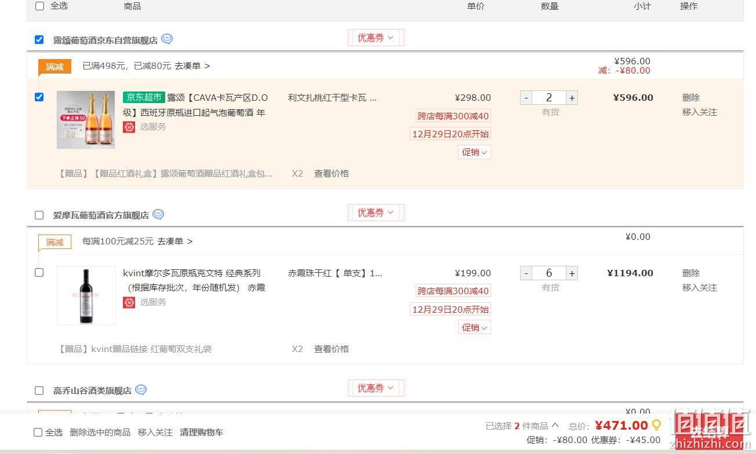756x454 pixels.
Task: Open kvint red wine product thumbnail
Action: 86,295
